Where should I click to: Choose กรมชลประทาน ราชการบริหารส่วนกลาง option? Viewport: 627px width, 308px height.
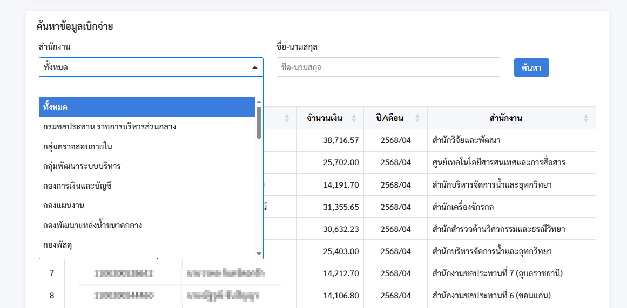147,127
